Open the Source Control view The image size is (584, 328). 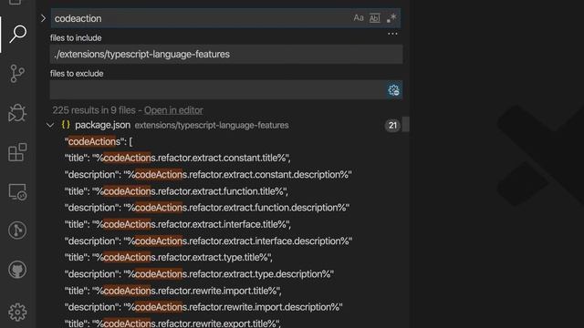(17, 74)
